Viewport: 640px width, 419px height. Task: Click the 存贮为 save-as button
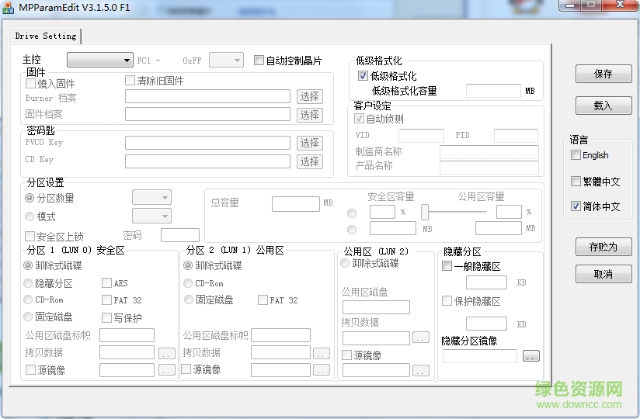[x=603, y=247]
